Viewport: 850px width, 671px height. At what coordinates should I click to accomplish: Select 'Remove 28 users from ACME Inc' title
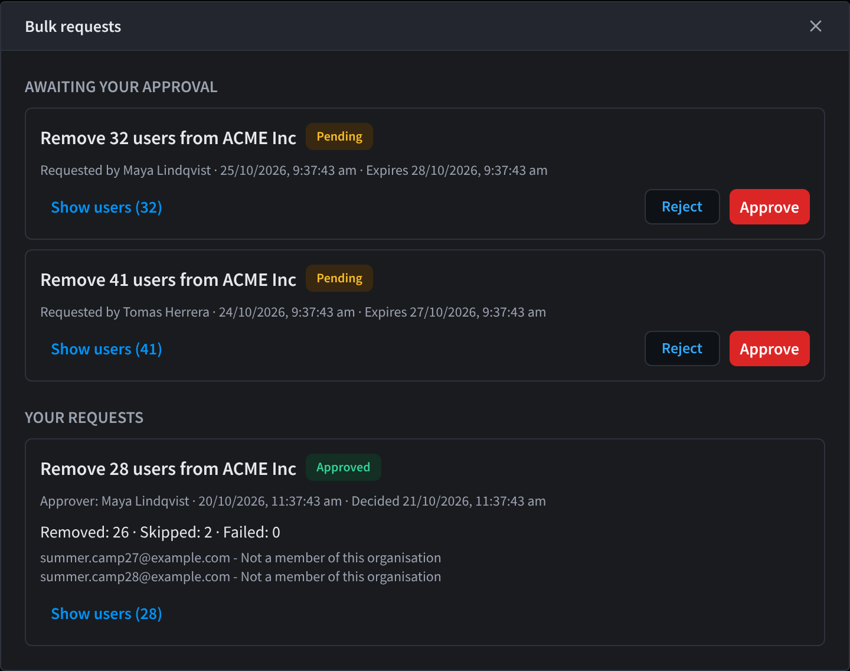168,469
